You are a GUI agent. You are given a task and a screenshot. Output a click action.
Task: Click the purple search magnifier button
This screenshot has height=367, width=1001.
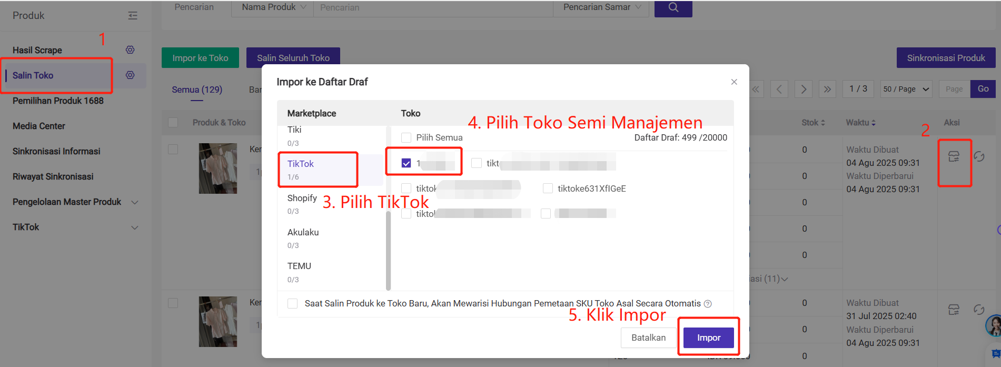coord(673,8)
